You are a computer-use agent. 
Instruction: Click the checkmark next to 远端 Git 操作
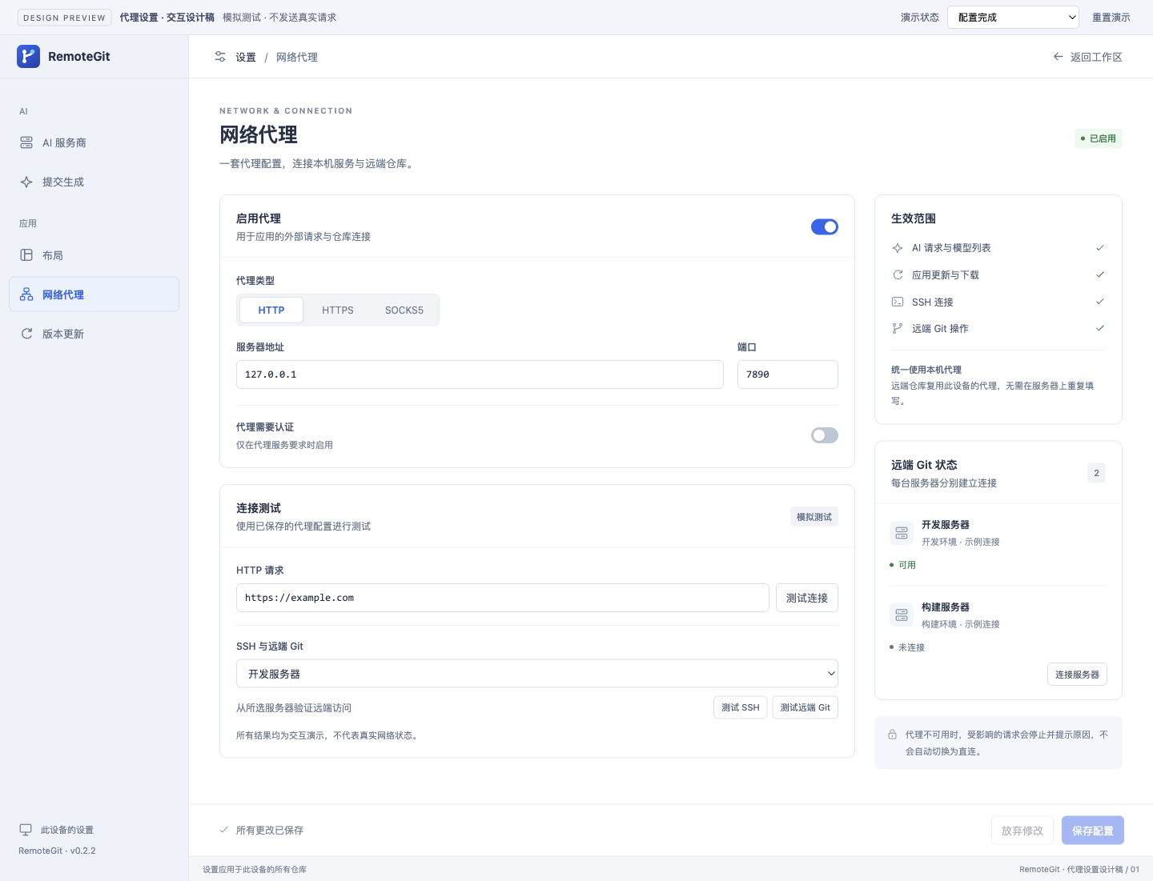1100,328
